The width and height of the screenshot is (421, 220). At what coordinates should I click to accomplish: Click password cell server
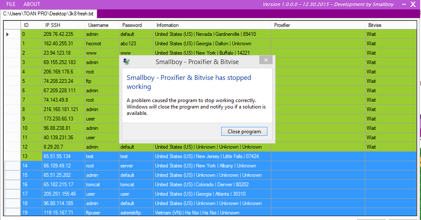[x=136, y=166]
